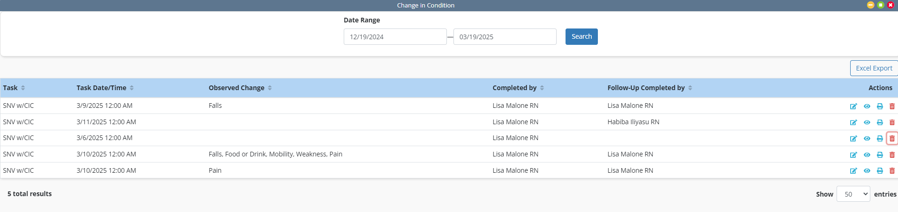Focus the end date 03/19/2025 field

click(x=505, y=37)
